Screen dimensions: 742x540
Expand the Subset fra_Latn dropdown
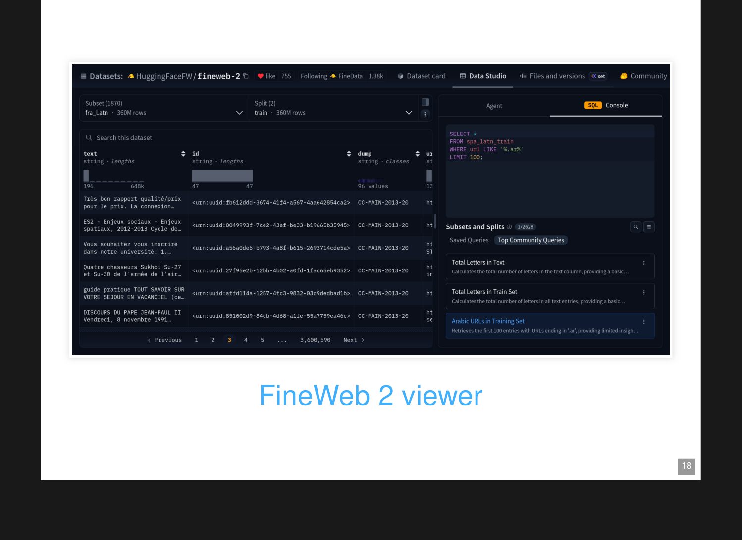(x=164, y=108)
